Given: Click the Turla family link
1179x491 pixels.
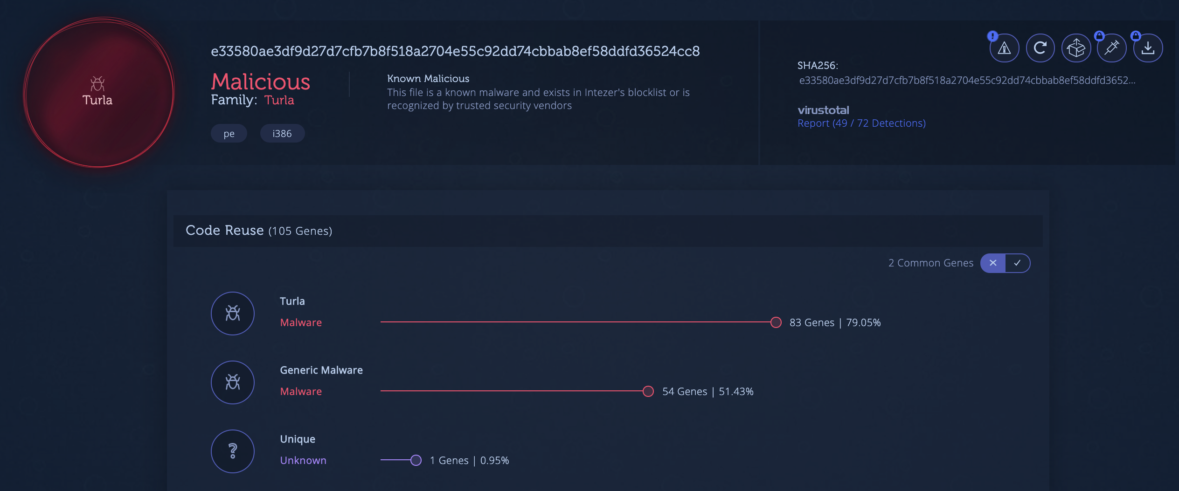Looking at the screenshot, I should point(279,100).
